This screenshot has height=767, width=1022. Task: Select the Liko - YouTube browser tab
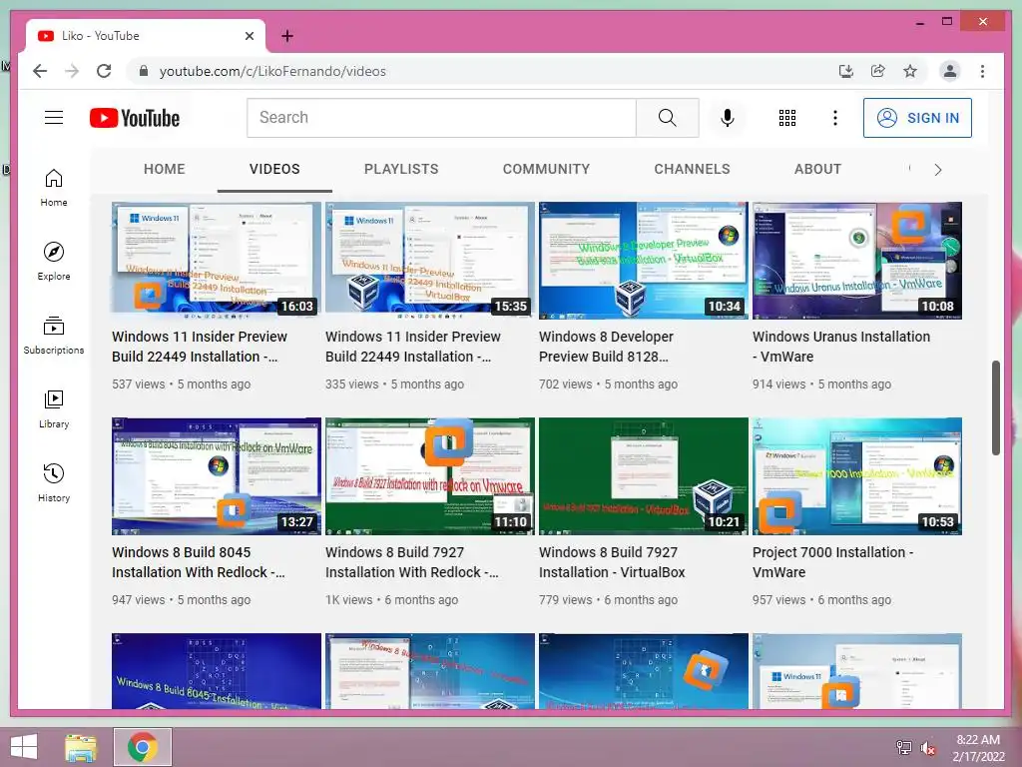point(145,36)
